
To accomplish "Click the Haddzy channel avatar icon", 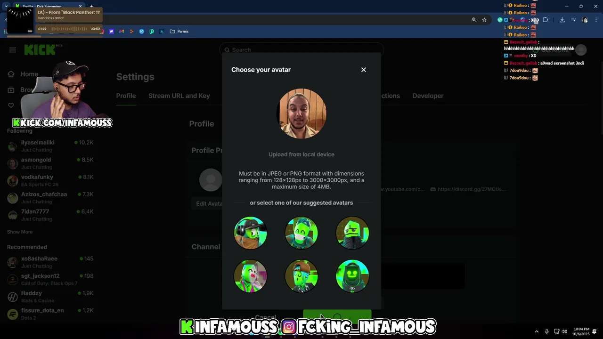I will [x=13, y=297].
